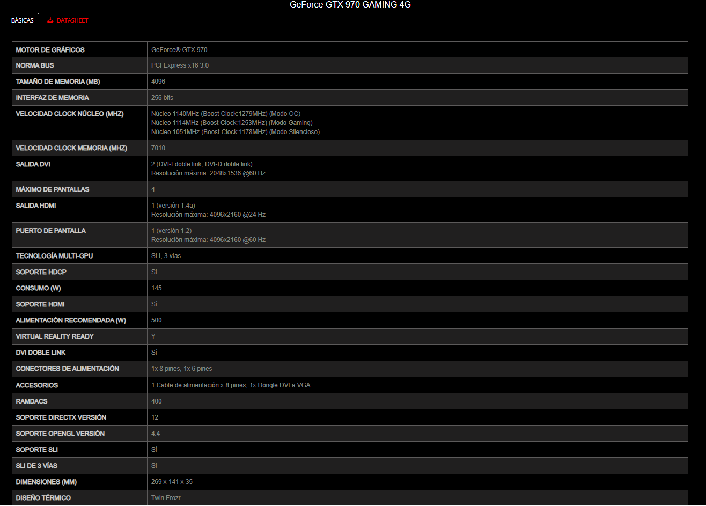This screenshot has height=506, width=706.
Task: Select the GeForce GTX 970 GAMING 4G title
Action: point(350,5)
